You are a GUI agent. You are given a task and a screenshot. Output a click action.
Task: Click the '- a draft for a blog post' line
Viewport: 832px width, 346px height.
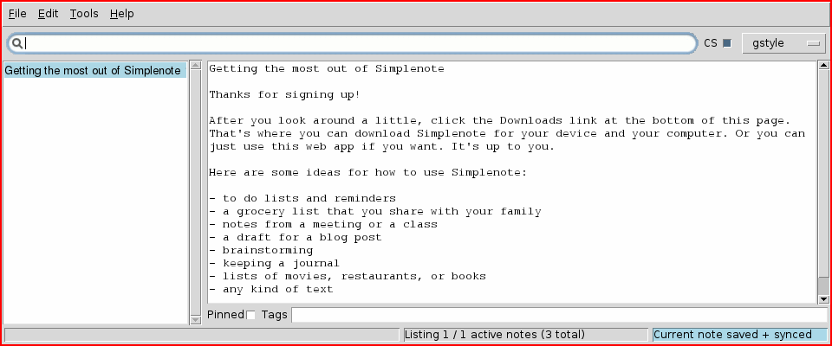tap(295, 237)
